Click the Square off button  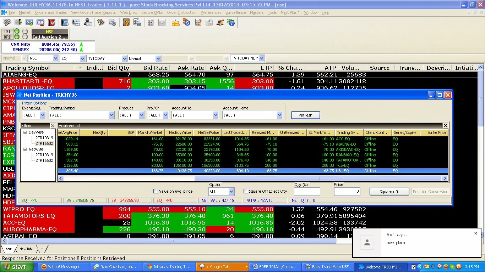(x=389, y=192)
